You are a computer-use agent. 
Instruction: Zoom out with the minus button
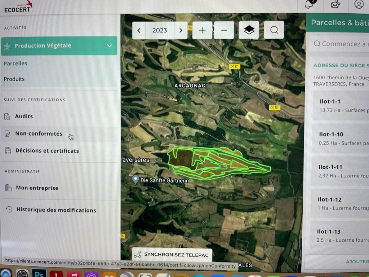click(x=224, y=30)
